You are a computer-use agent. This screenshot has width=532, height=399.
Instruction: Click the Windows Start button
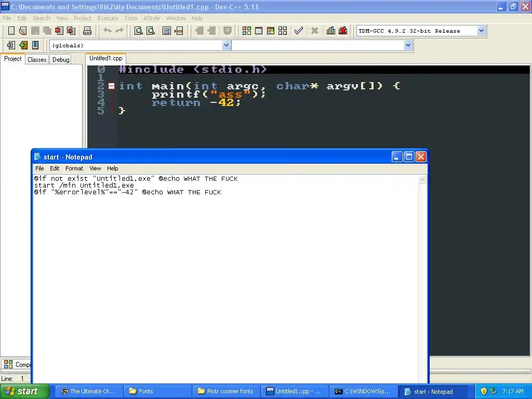pyautogui.click(x=24, y=391)
